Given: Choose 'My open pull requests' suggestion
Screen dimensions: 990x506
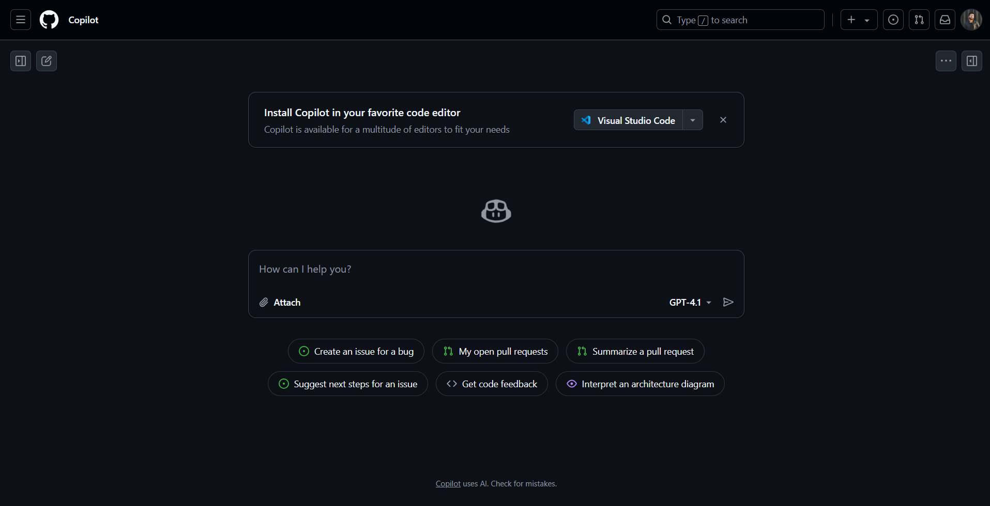Looking at the screenshot, I should click(x=495, y=351).
